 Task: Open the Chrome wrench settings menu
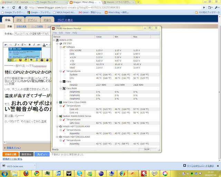tap(217, 8)
